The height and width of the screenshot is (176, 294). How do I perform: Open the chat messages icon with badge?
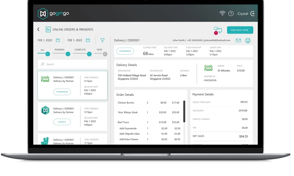tap(218, 30)
